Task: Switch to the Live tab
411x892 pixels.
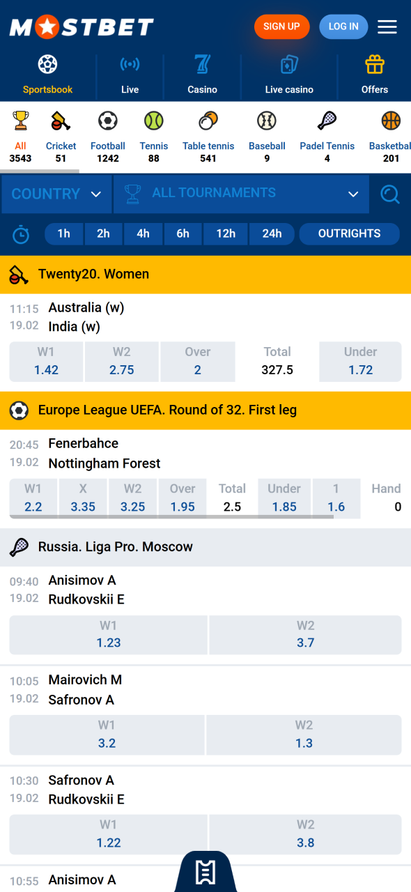Action: 130,73
